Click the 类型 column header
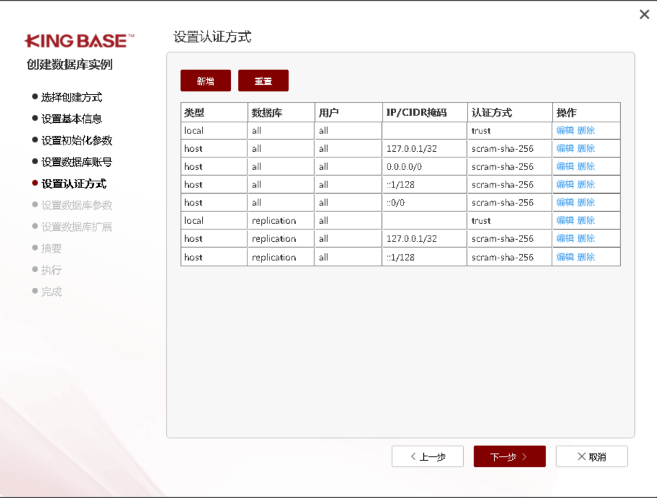Image resolution: width=657 pixels, height=498 pixels. [214, 113]
